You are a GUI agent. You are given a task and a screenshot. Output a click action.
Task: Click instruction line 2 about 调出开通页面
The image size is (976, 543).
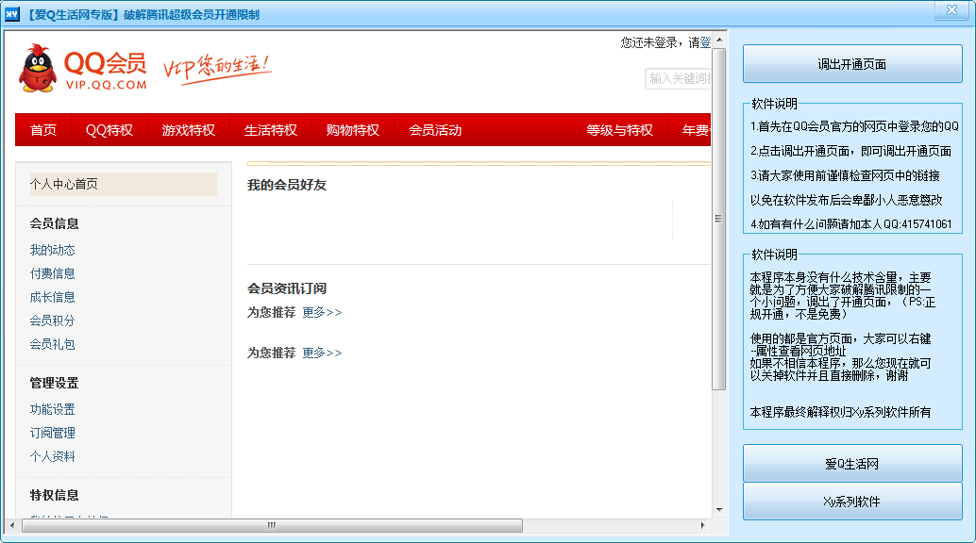(850, 151)
